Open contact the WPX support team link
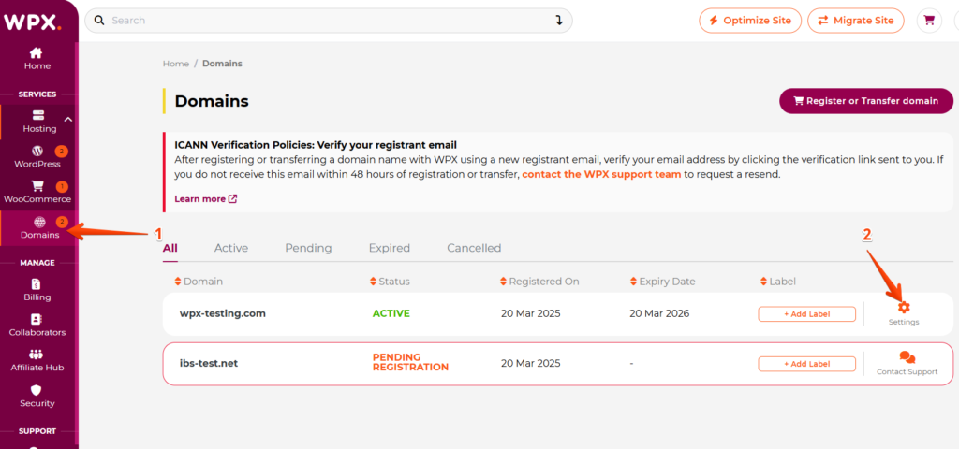The height and width of the screenshot is (449, 959). pos(602,174)
